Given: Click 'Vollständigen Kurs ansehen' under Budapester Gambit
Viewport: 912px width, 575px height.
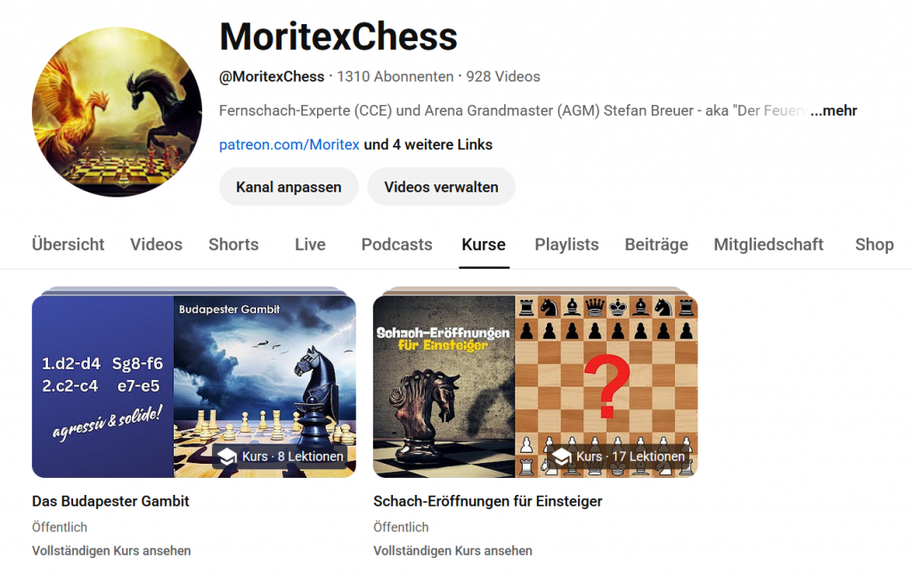Looking at the screenshot, I should pos(111,551).
